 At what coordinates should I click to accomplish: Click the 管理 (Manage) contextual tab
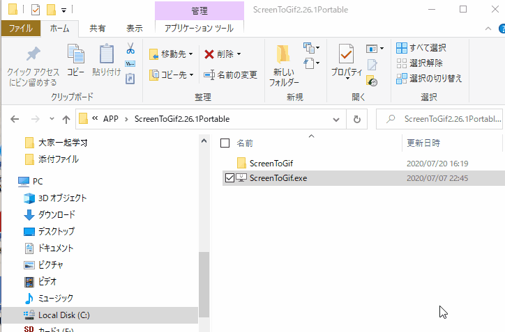pyautogui.click(x=199, y=11)
